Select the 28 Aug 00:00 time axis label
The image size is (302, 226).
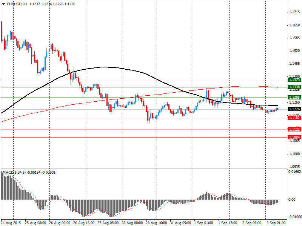(132, 223)
